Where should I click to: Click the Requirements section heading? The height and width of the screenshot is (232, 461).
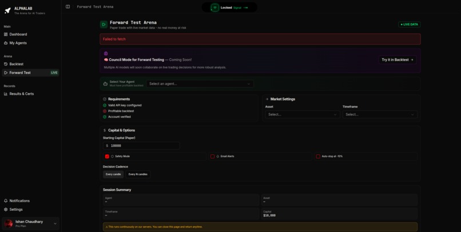(119, 99)
